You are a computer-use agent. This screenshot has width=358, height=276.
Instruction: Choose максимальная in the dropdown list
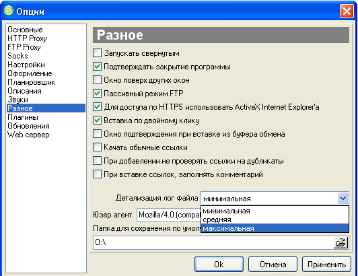275,228
